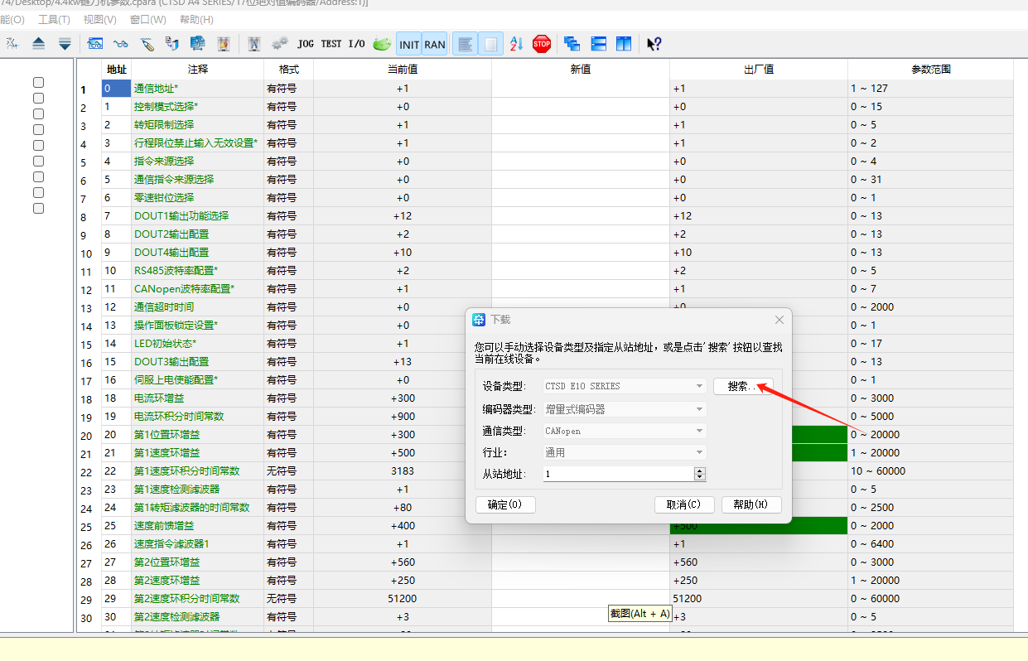Click the context help pointer-question icon
Screen dimensions: 1028x661
(654, 44)
